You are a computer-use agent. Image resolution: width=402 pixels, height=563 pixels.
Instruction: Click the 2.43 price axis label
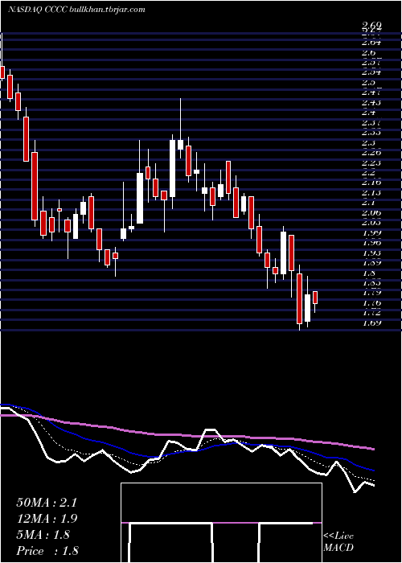(x=371, y=103)
